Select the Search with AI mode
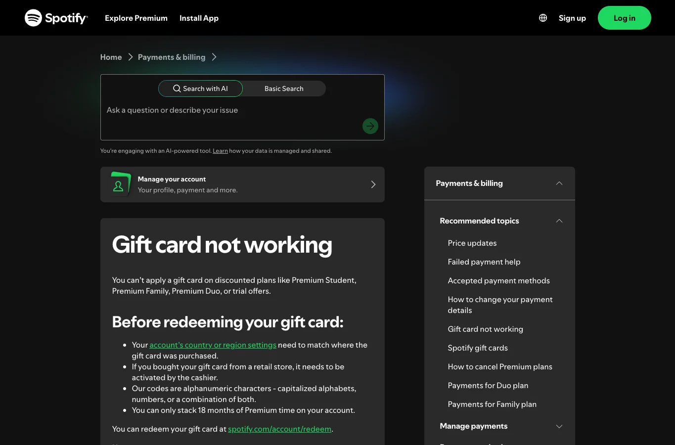 pyautogui.click(x=200, y=89)
